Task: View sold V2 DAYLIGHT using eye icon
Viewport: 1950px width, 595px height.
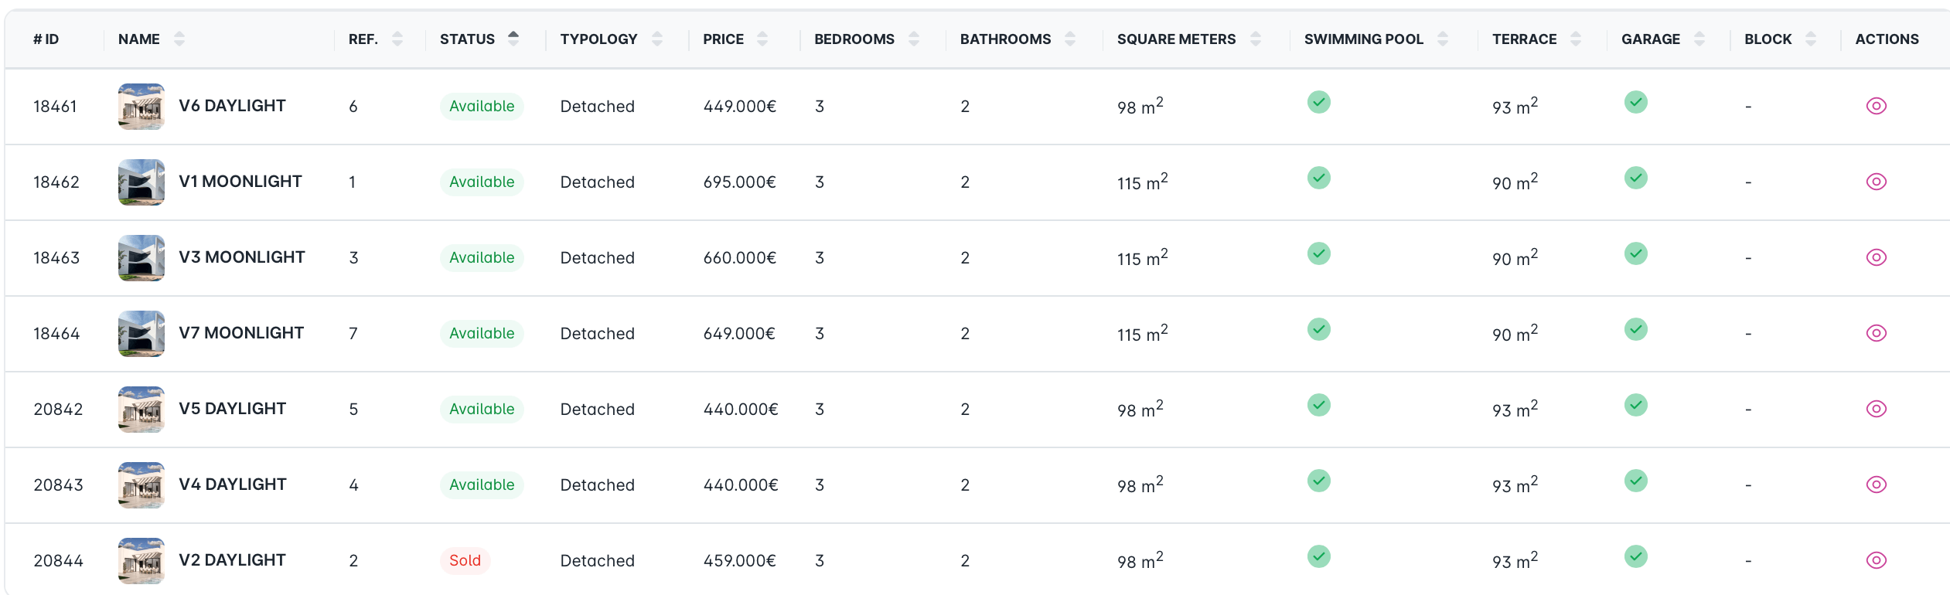Action: (x=1876, y=560)
